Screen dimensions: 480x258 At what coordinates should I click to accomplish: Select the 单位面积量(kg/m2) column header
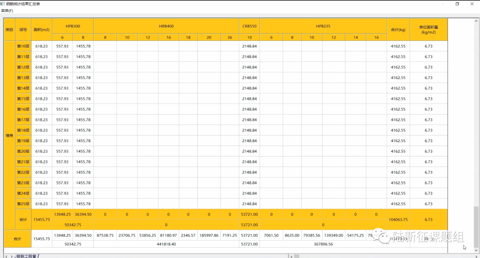click(428, 30)
